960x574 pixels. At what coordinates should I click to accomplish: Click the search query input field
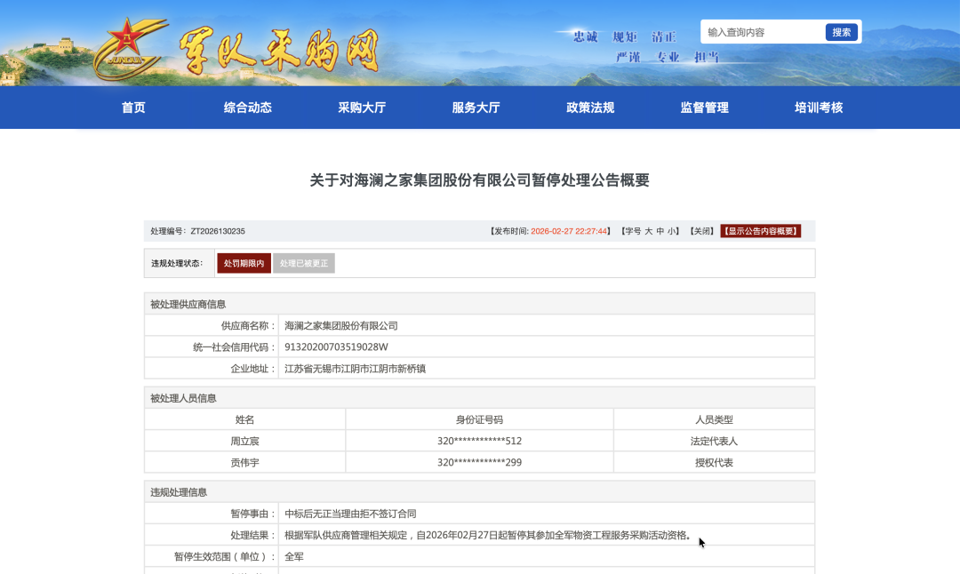[x=763, y=32]
